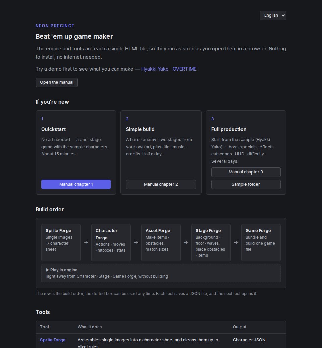Screen dimensions: 322x348
Task: Click the Output column header
Action: tap(239, 327)
